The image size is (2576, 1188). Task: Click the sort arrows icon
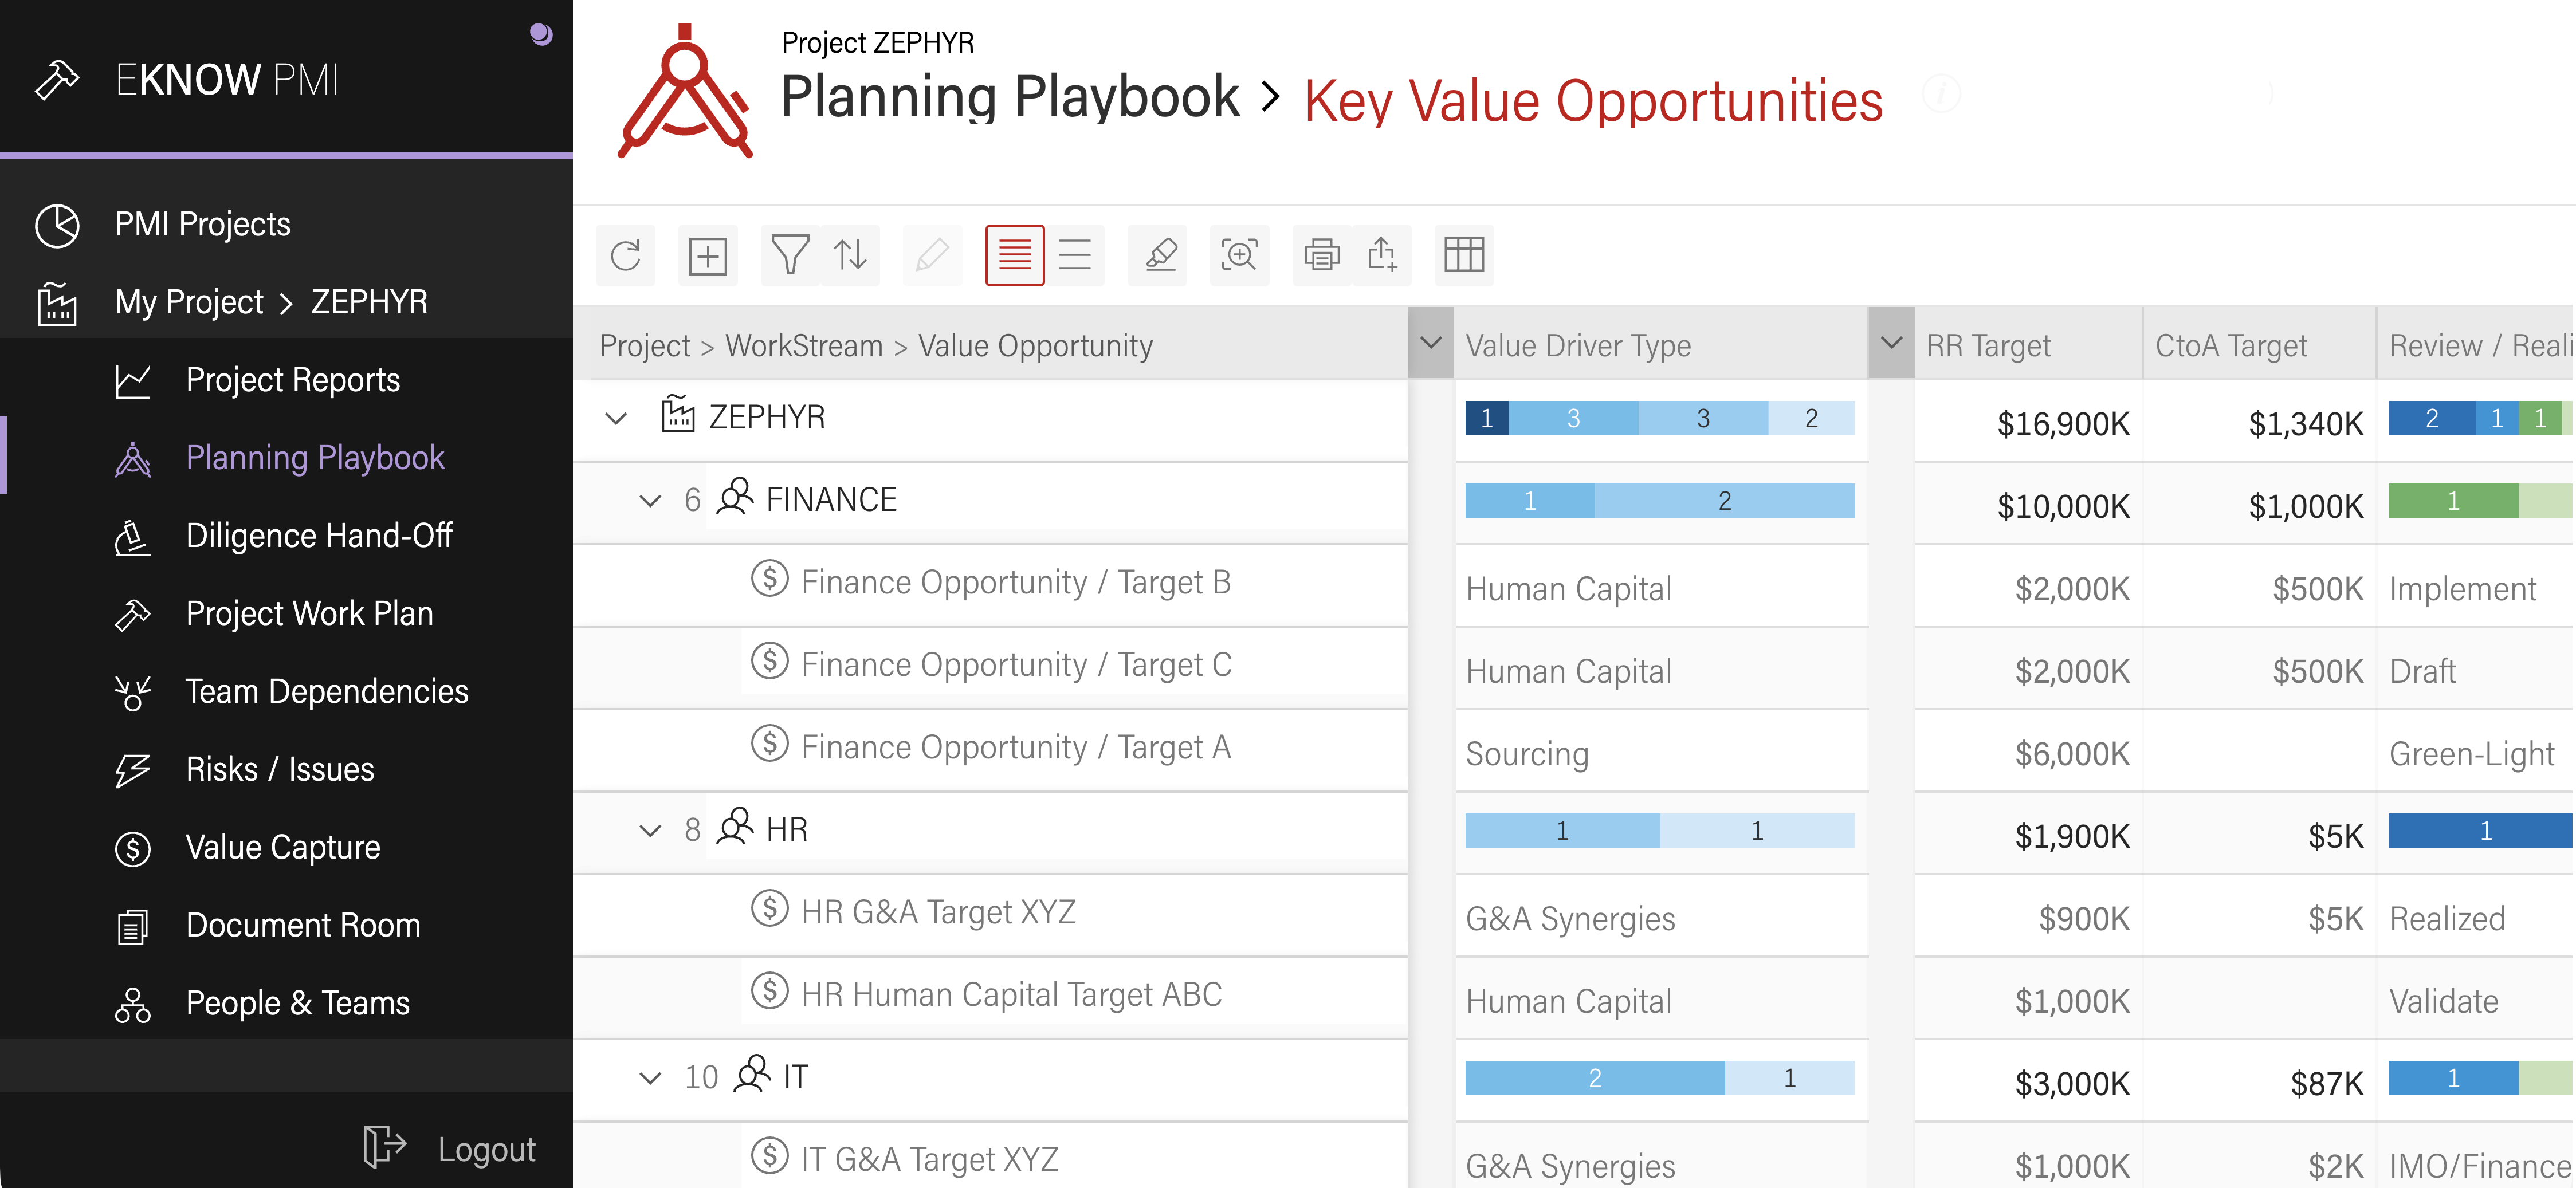coord(850,255)
